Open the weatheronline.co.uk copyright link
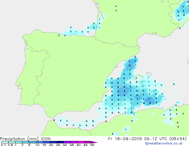 pyautogui.click(x=164, y=143)
